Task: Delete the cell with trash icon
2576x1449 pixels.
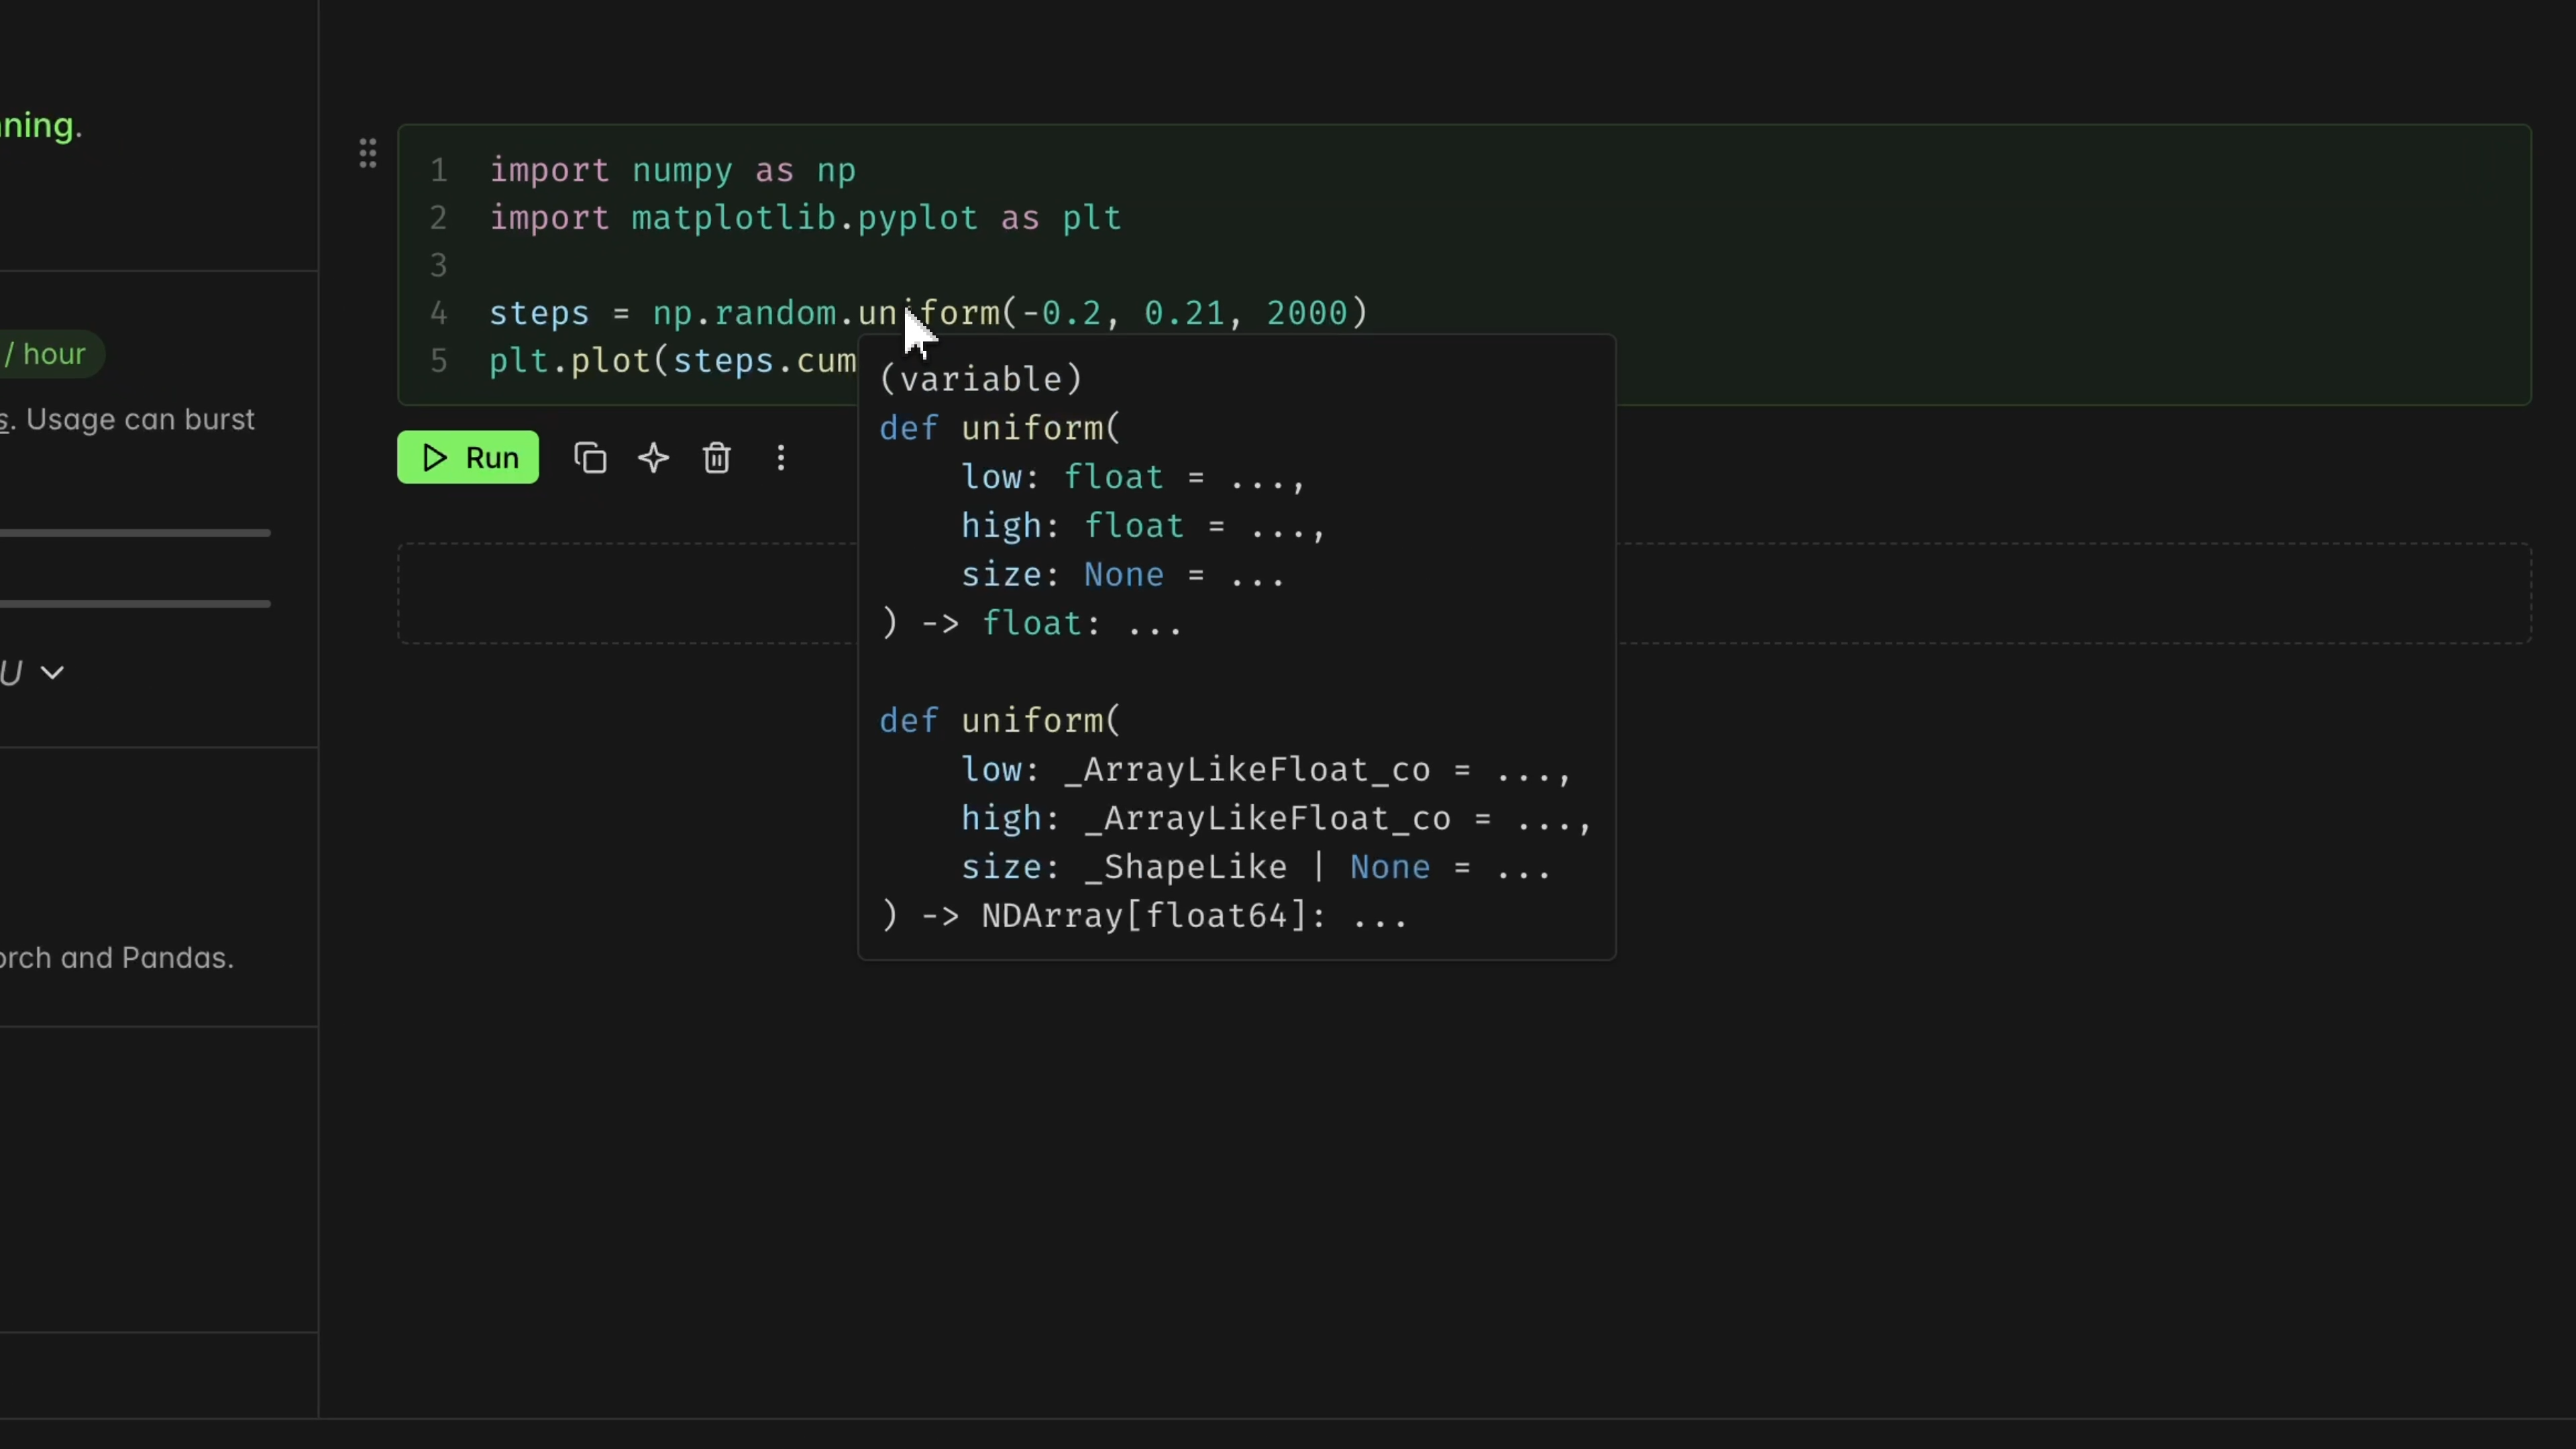Action: pos(717,458)
